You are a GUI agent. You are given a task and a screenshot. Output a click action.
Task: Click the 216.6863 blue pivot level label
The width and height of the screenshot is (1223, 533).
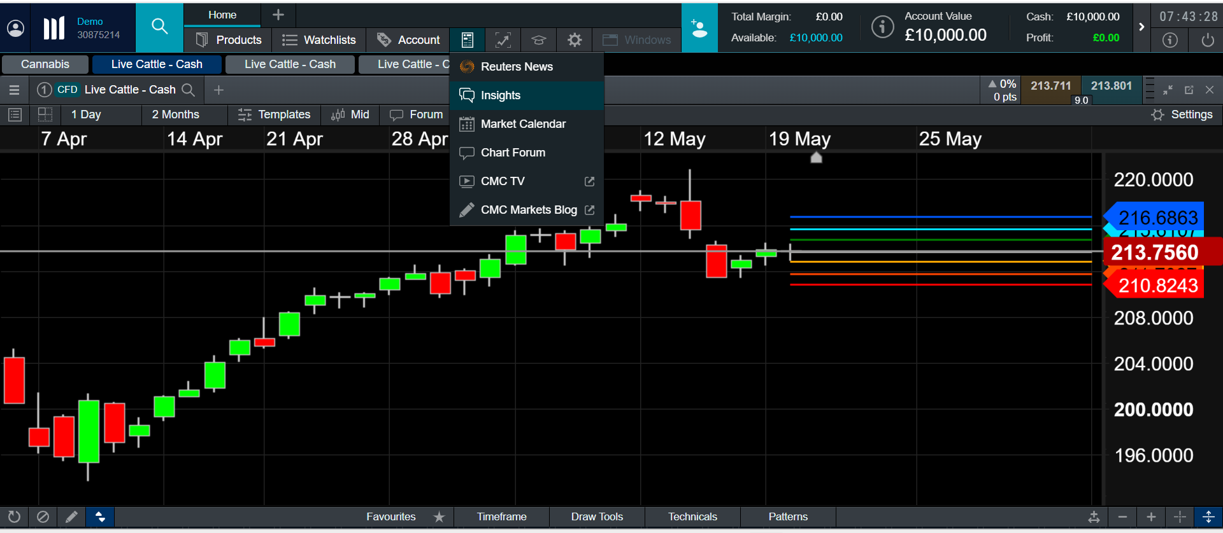[x=1153, y=218]
